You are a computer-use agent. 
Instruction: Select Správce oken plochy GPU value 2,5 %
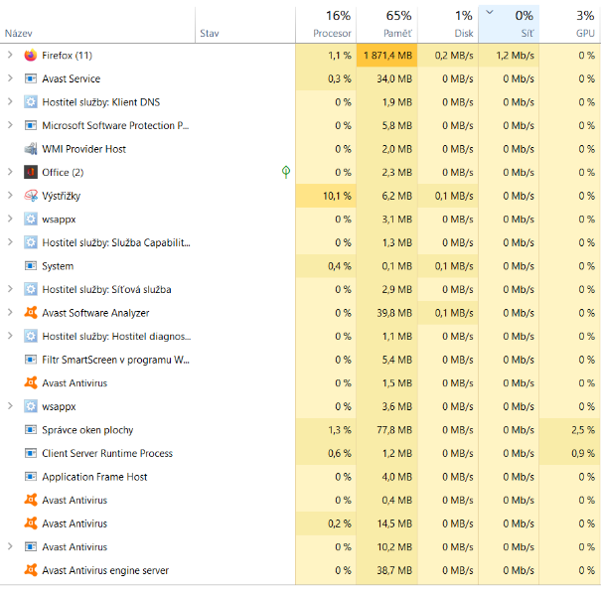pos(570,430)
